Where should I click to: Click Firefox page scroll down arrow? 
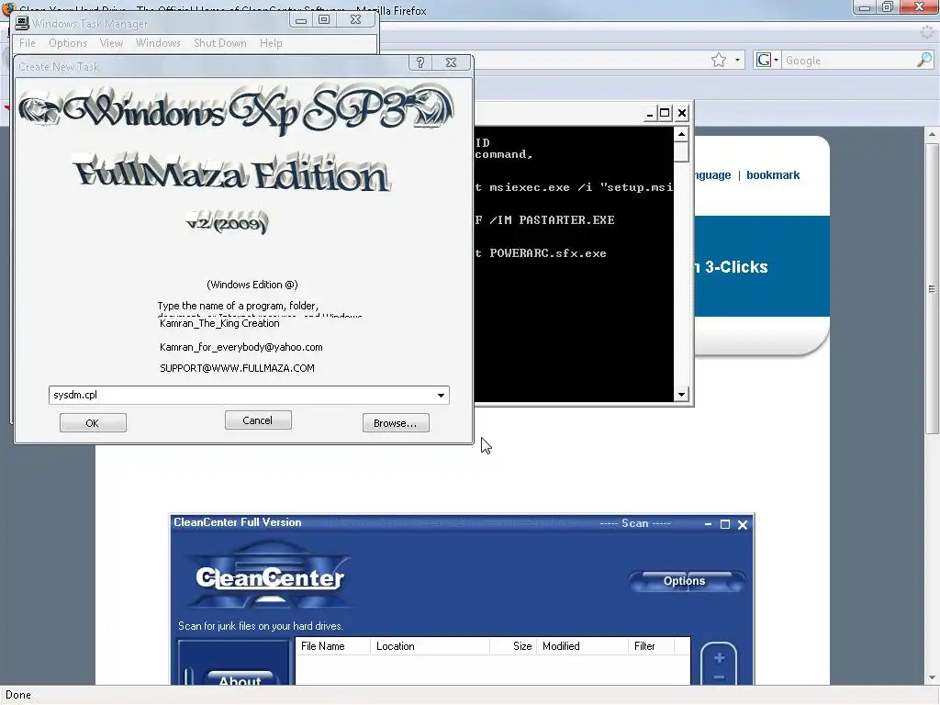[x=932, y=678]
